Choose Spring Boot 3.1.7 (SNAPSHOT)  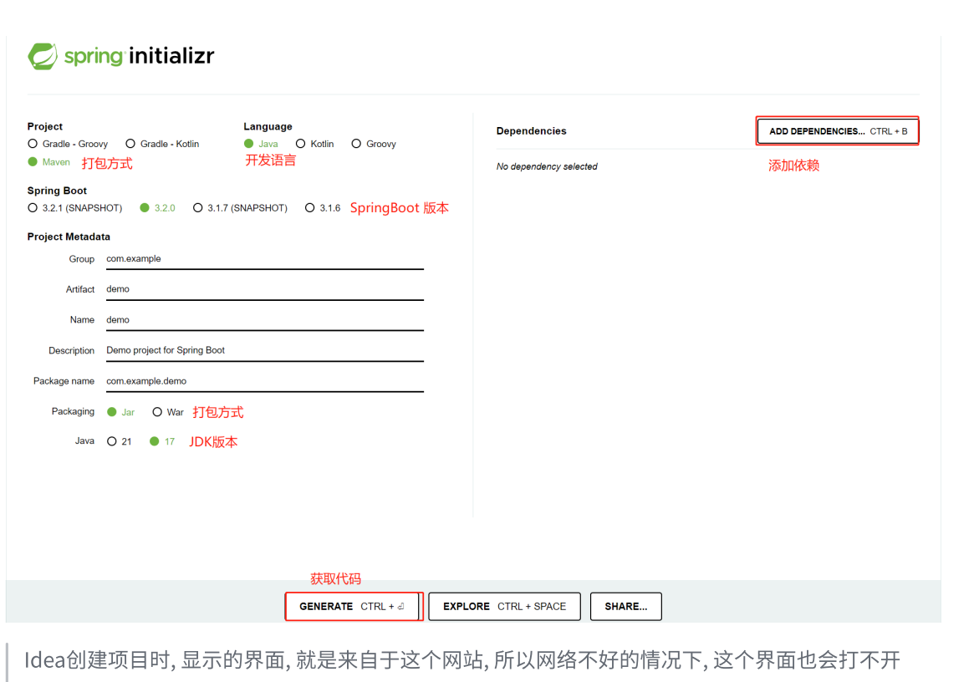[241, 208]
